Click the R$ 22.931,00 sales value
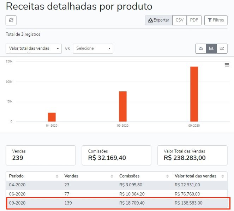The width and height of the screenshot is (234, 211). click(187, 185)
